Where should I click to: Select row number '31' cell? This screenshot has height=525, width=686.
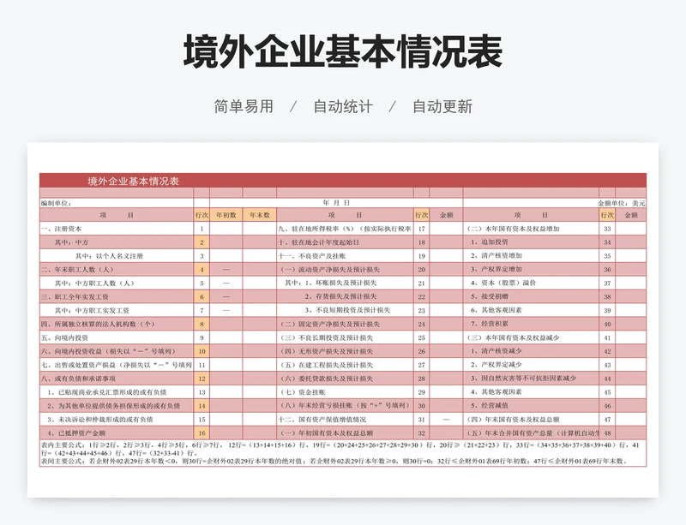coord(421,419)
